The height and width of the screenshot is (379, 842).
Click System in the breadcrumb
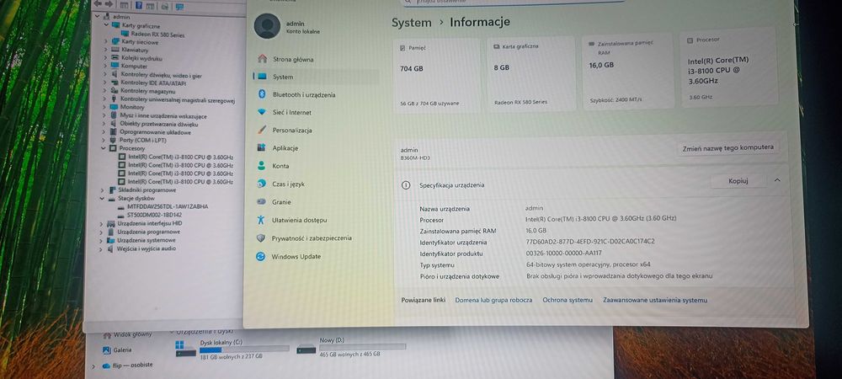[412, 23]
